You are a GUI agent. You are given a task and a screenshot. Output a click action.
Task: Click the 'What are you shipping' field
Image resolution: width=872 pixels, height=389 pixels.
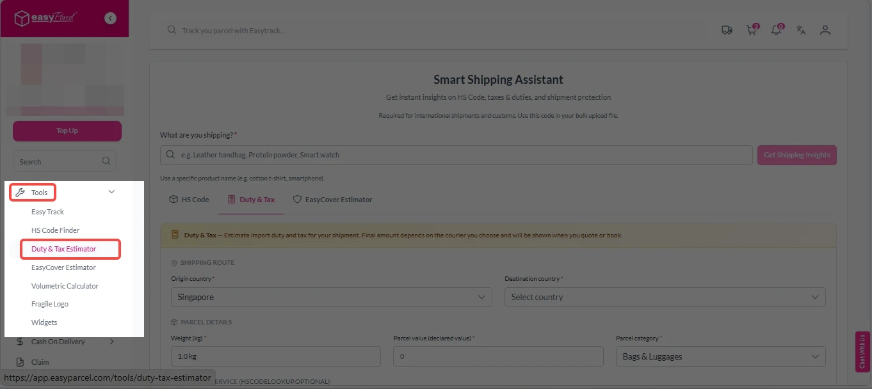tap(456, 155)
